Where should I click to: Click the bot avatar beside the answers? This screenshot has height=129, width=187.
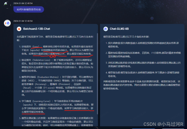coord(7,23)
